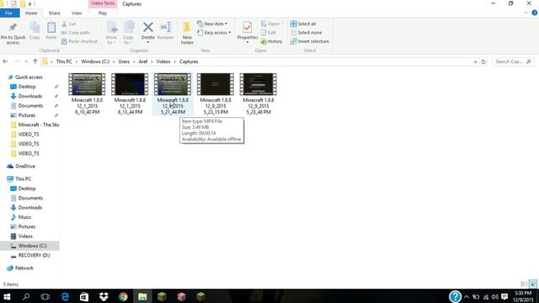539x303 pixels.
Task: Collapse the ribbon with the chevron
Action: [x=526, y=13]
